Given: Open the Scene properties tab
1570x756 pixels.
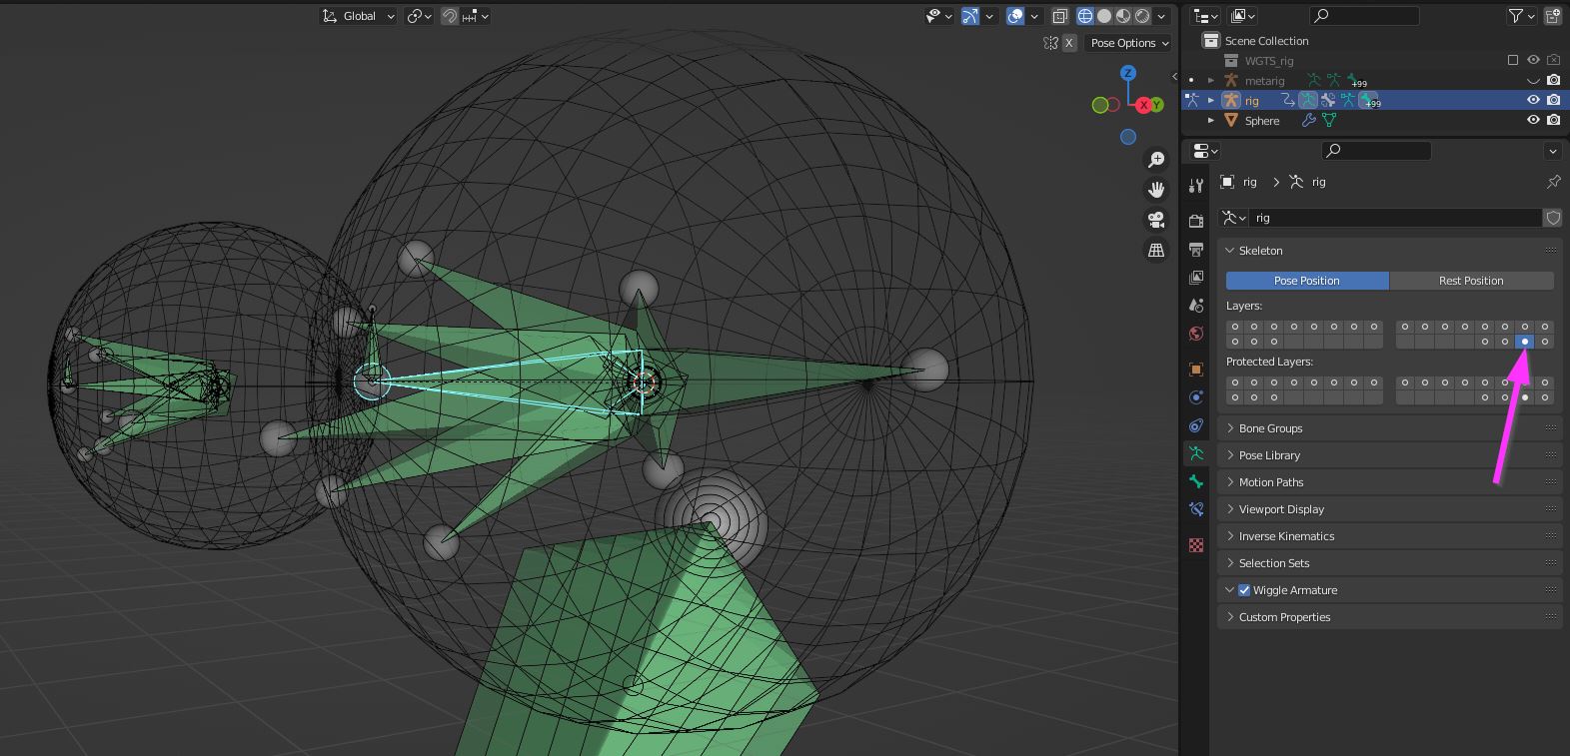Looking at the screenshot, I should coord(1196,305).
